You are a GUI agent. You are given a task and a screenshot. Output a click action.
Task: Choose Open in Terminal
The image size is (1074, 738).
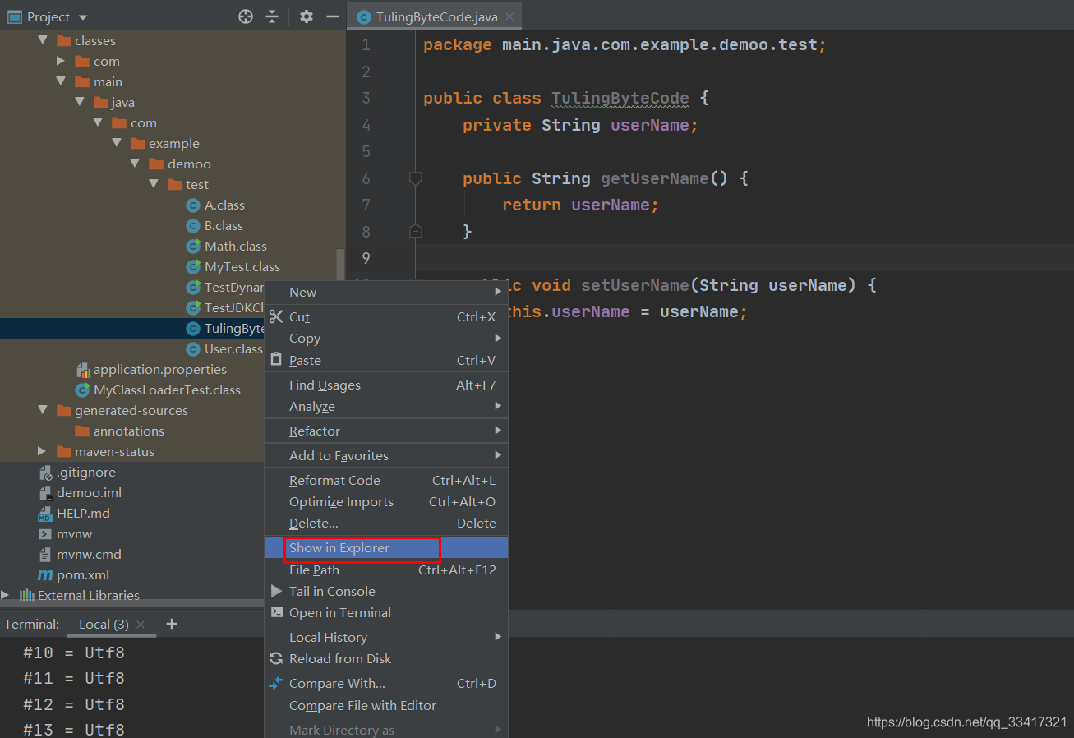coord(386,612)
